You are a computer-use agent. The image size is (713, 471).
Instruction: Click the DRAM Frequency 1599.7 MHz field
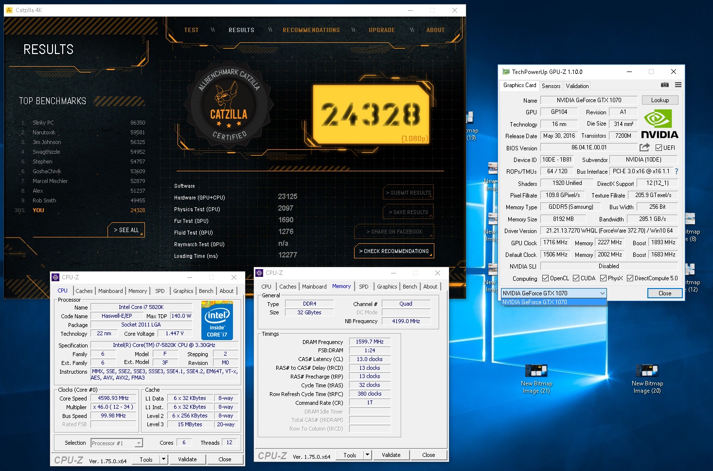point(370,342)
